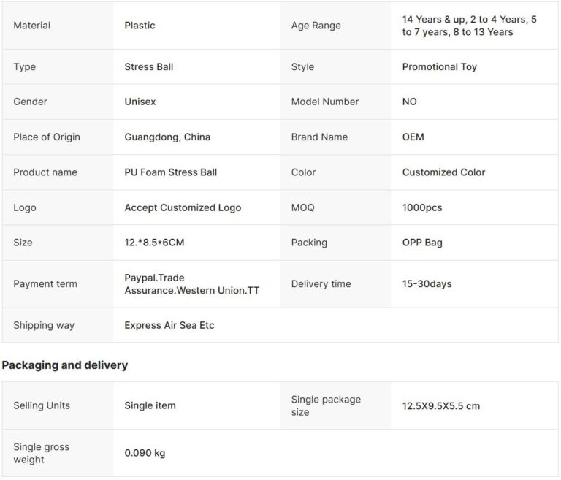Click the 'Packaging and delivery' heading
This screenshot has height=480, width=561.
pos(64,365)
